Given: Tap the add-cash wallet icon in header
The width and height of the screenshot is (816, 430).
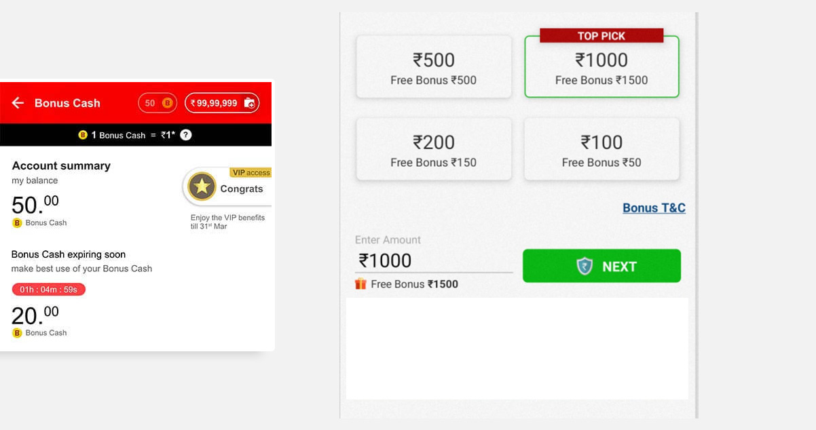Looking at the screenshot, I should pyautogui.click(x=250, y=103).
